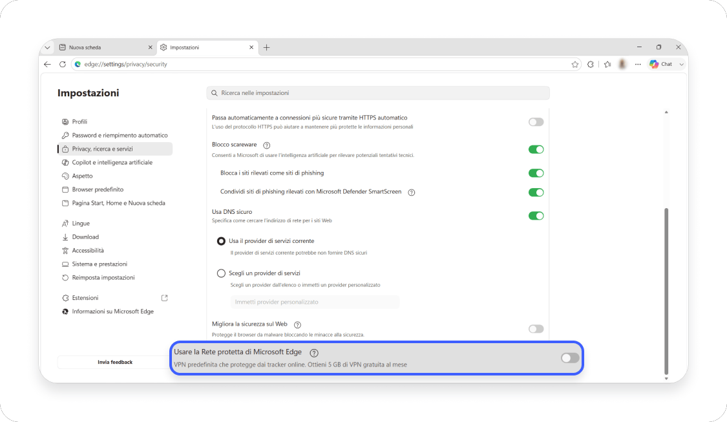The height and width of the screenshot is (422, 727).
Task: Switch to the Impostazioni tab
Action: (x=207, y=47)
